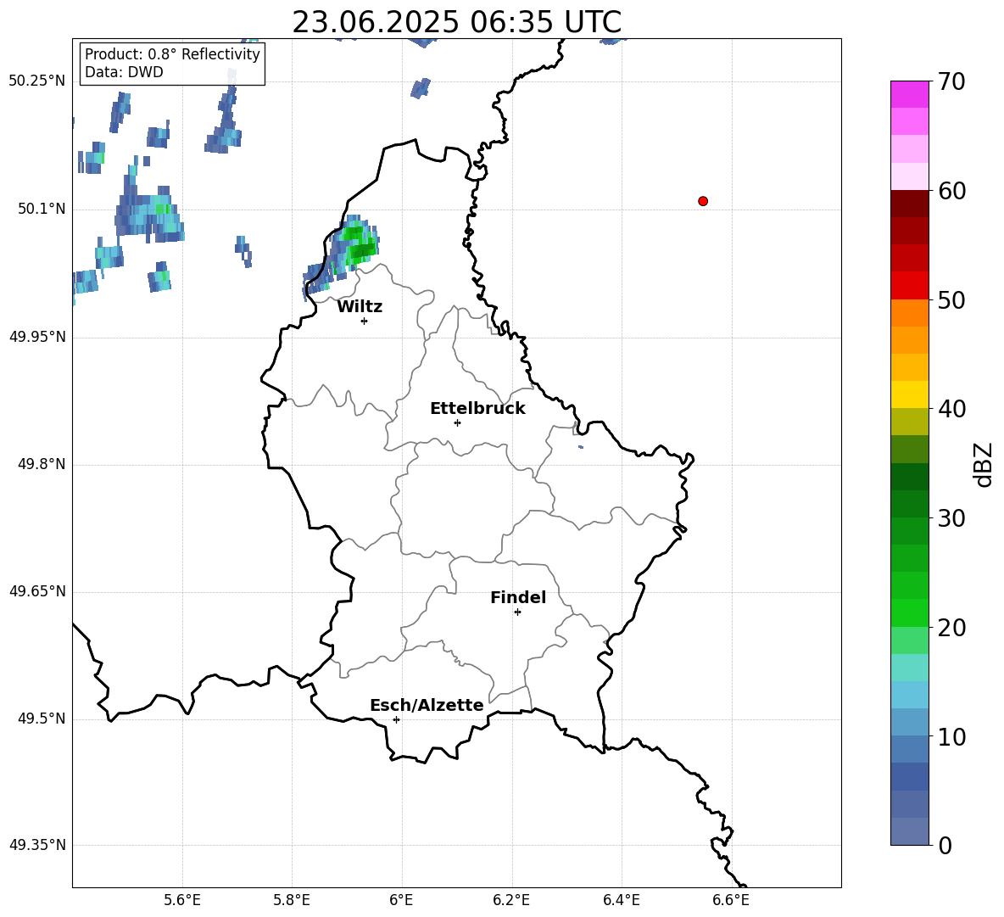Click the dark maroon colorbar segment below 60
The width and height of the screenshot is (1004, 917).
click(x=910, y=204)
